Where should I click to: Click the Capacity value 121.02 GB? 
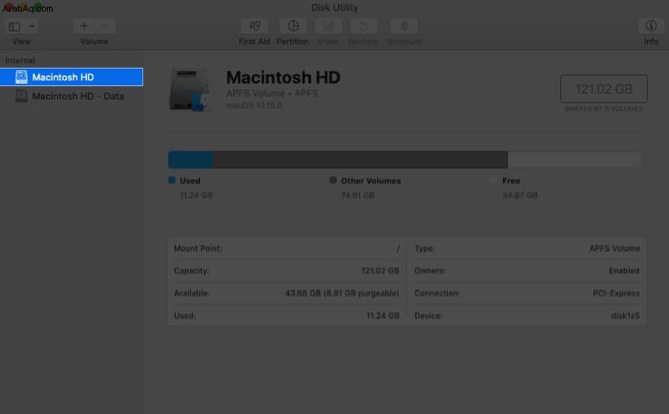click(x=380, y=271)
